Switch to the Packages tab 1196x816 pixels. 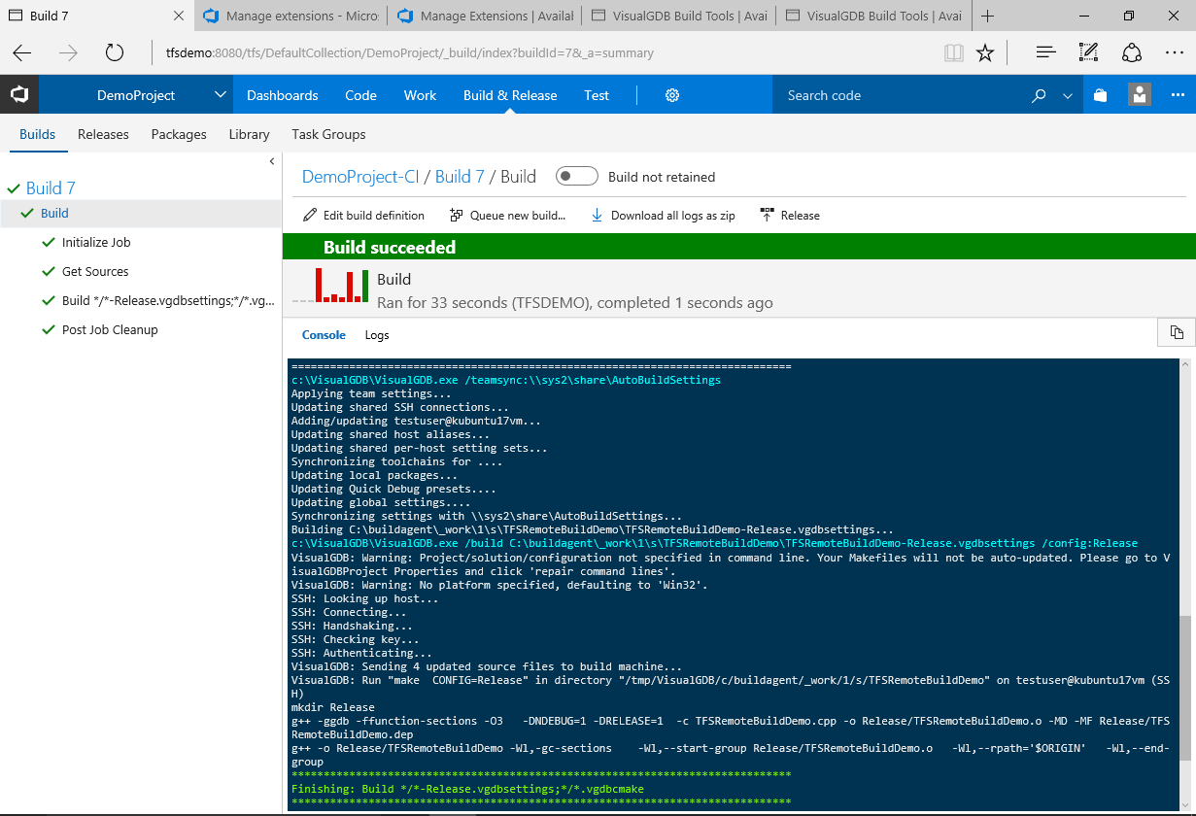(x=179, y=134)
